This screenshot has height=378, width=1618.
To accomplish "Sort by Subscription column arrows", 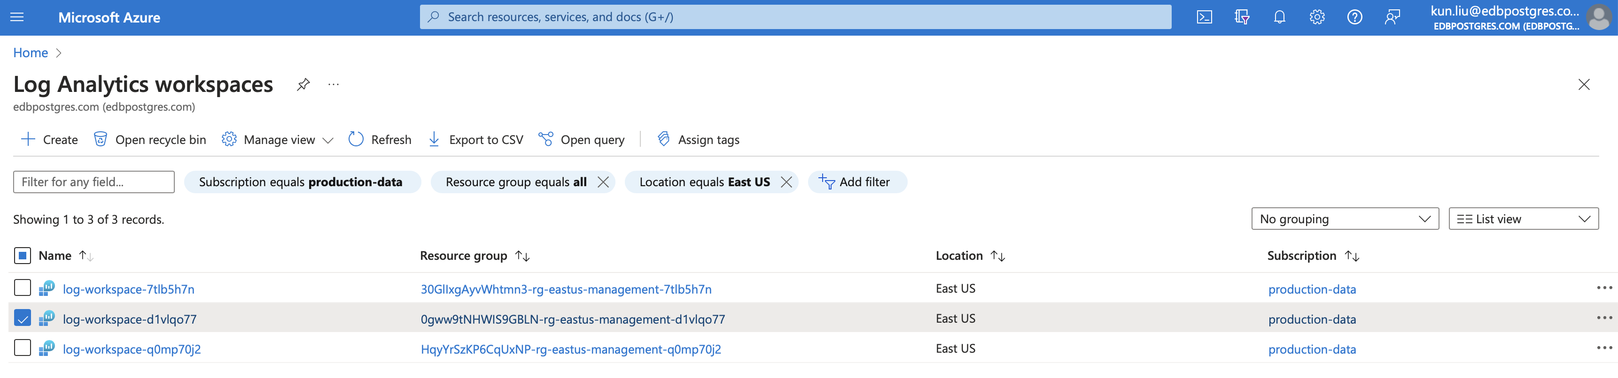I will pos(1352,256).
